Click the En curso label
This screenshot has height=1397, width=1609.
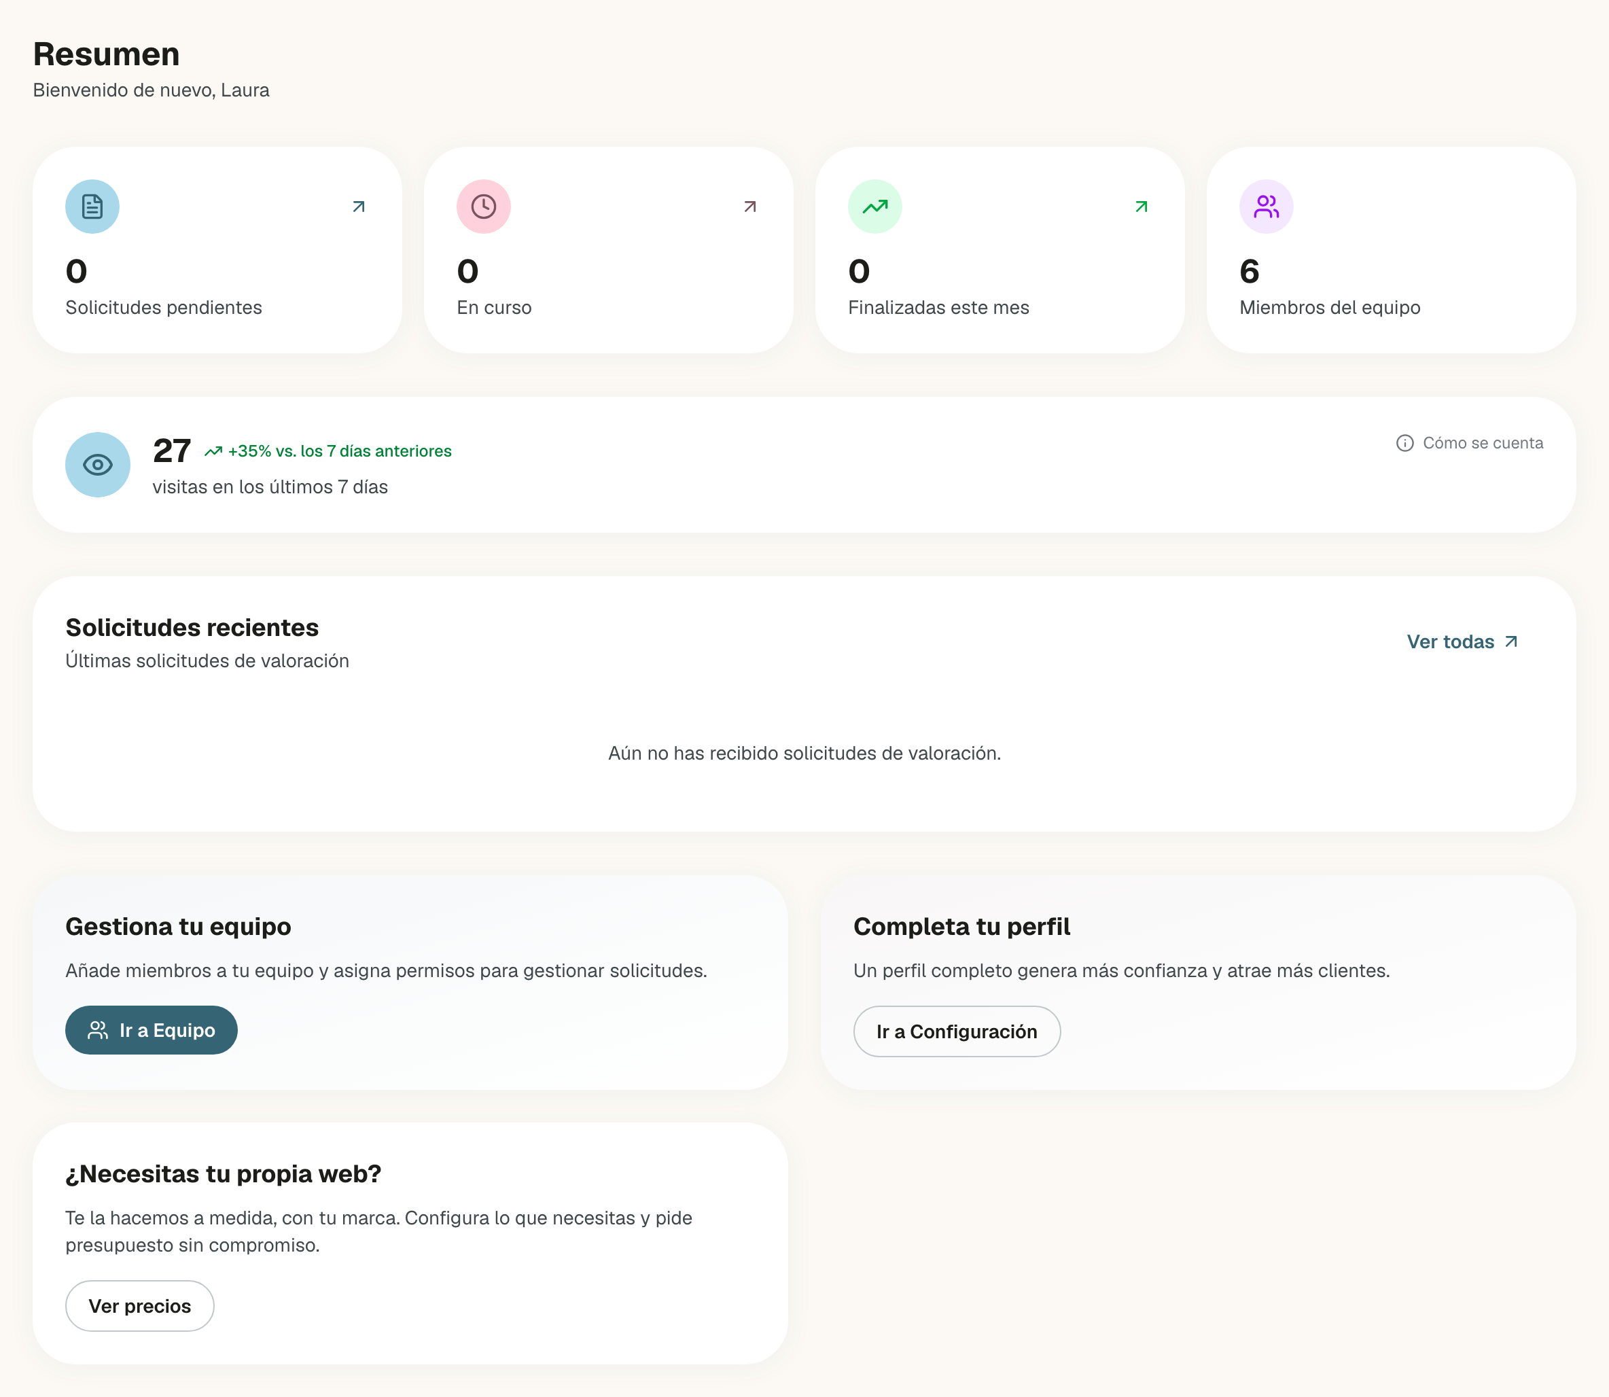tap(494, 307)
